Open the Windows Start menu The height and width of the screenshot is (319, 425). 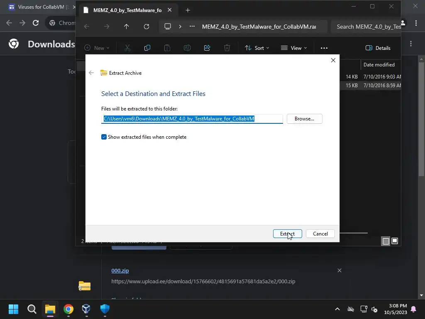[x=13, y=309]
